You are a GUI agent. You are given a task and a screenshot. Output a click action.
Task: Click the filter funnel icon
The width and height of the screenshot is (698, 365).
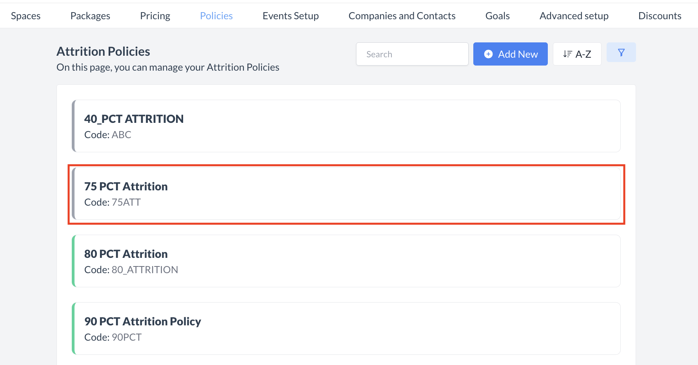click(x=621, y=52)
